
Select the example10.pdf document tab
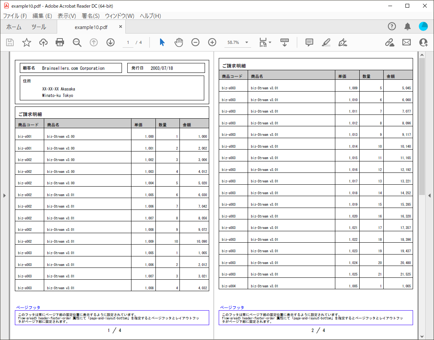[x=91, y=27]
